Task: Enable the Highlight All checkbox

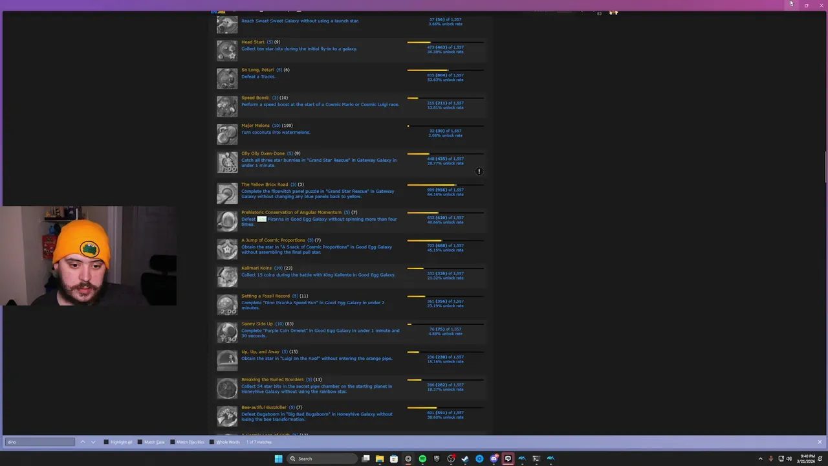Action: [x=106, y=442]
